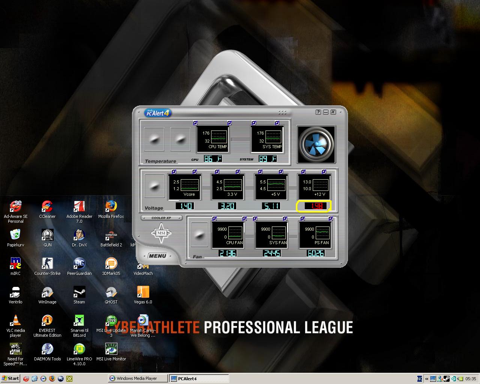Click the PS FAN speed readout 6026
The width and height of the screenshot is (480, 384).
tap(315, 253)
